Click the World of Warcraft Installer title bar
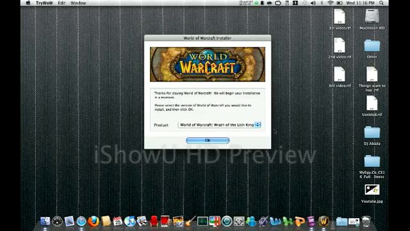Viewport: 410px width, 231px height. [208, 38]
